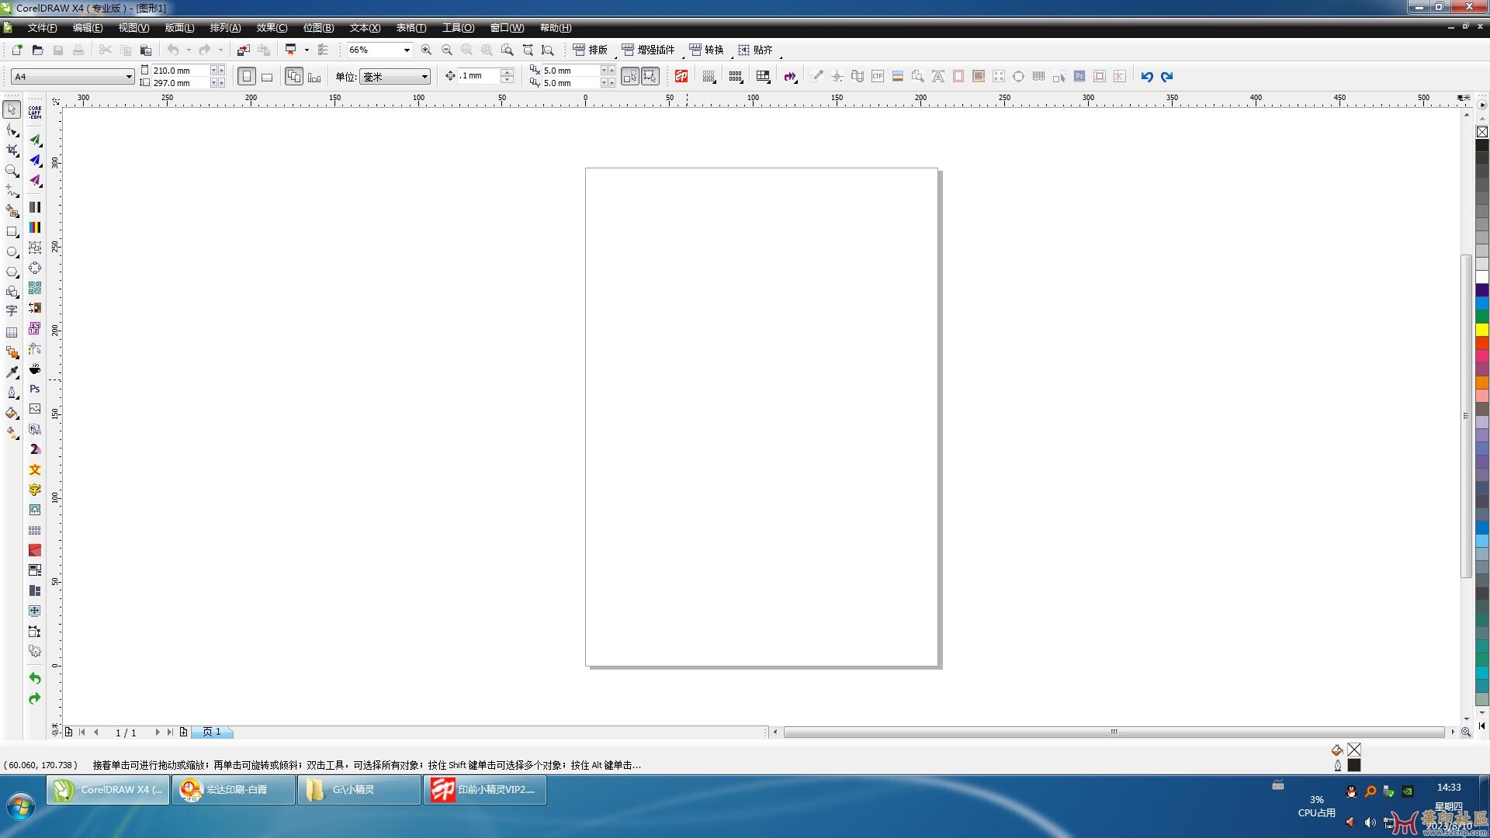Open the 视图(V) menu
The image size is (1490, 838).
point(133,28)
